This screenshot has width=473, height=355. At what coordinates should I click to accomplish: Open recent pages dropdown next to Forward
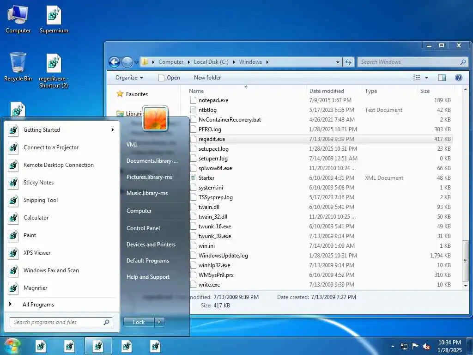point(136,62)
